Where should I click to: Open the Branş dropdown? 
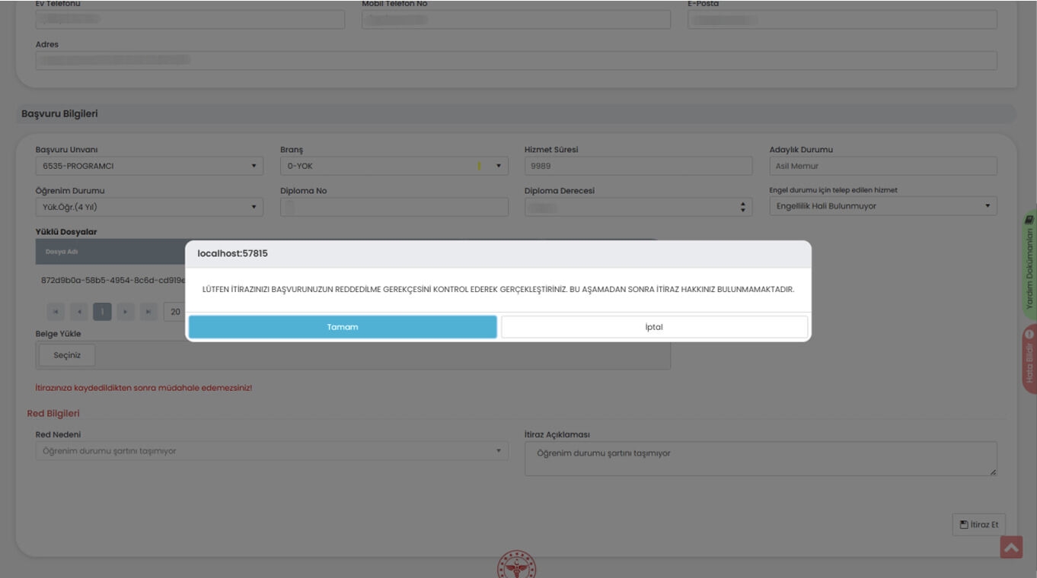click(x=394, y=166)
